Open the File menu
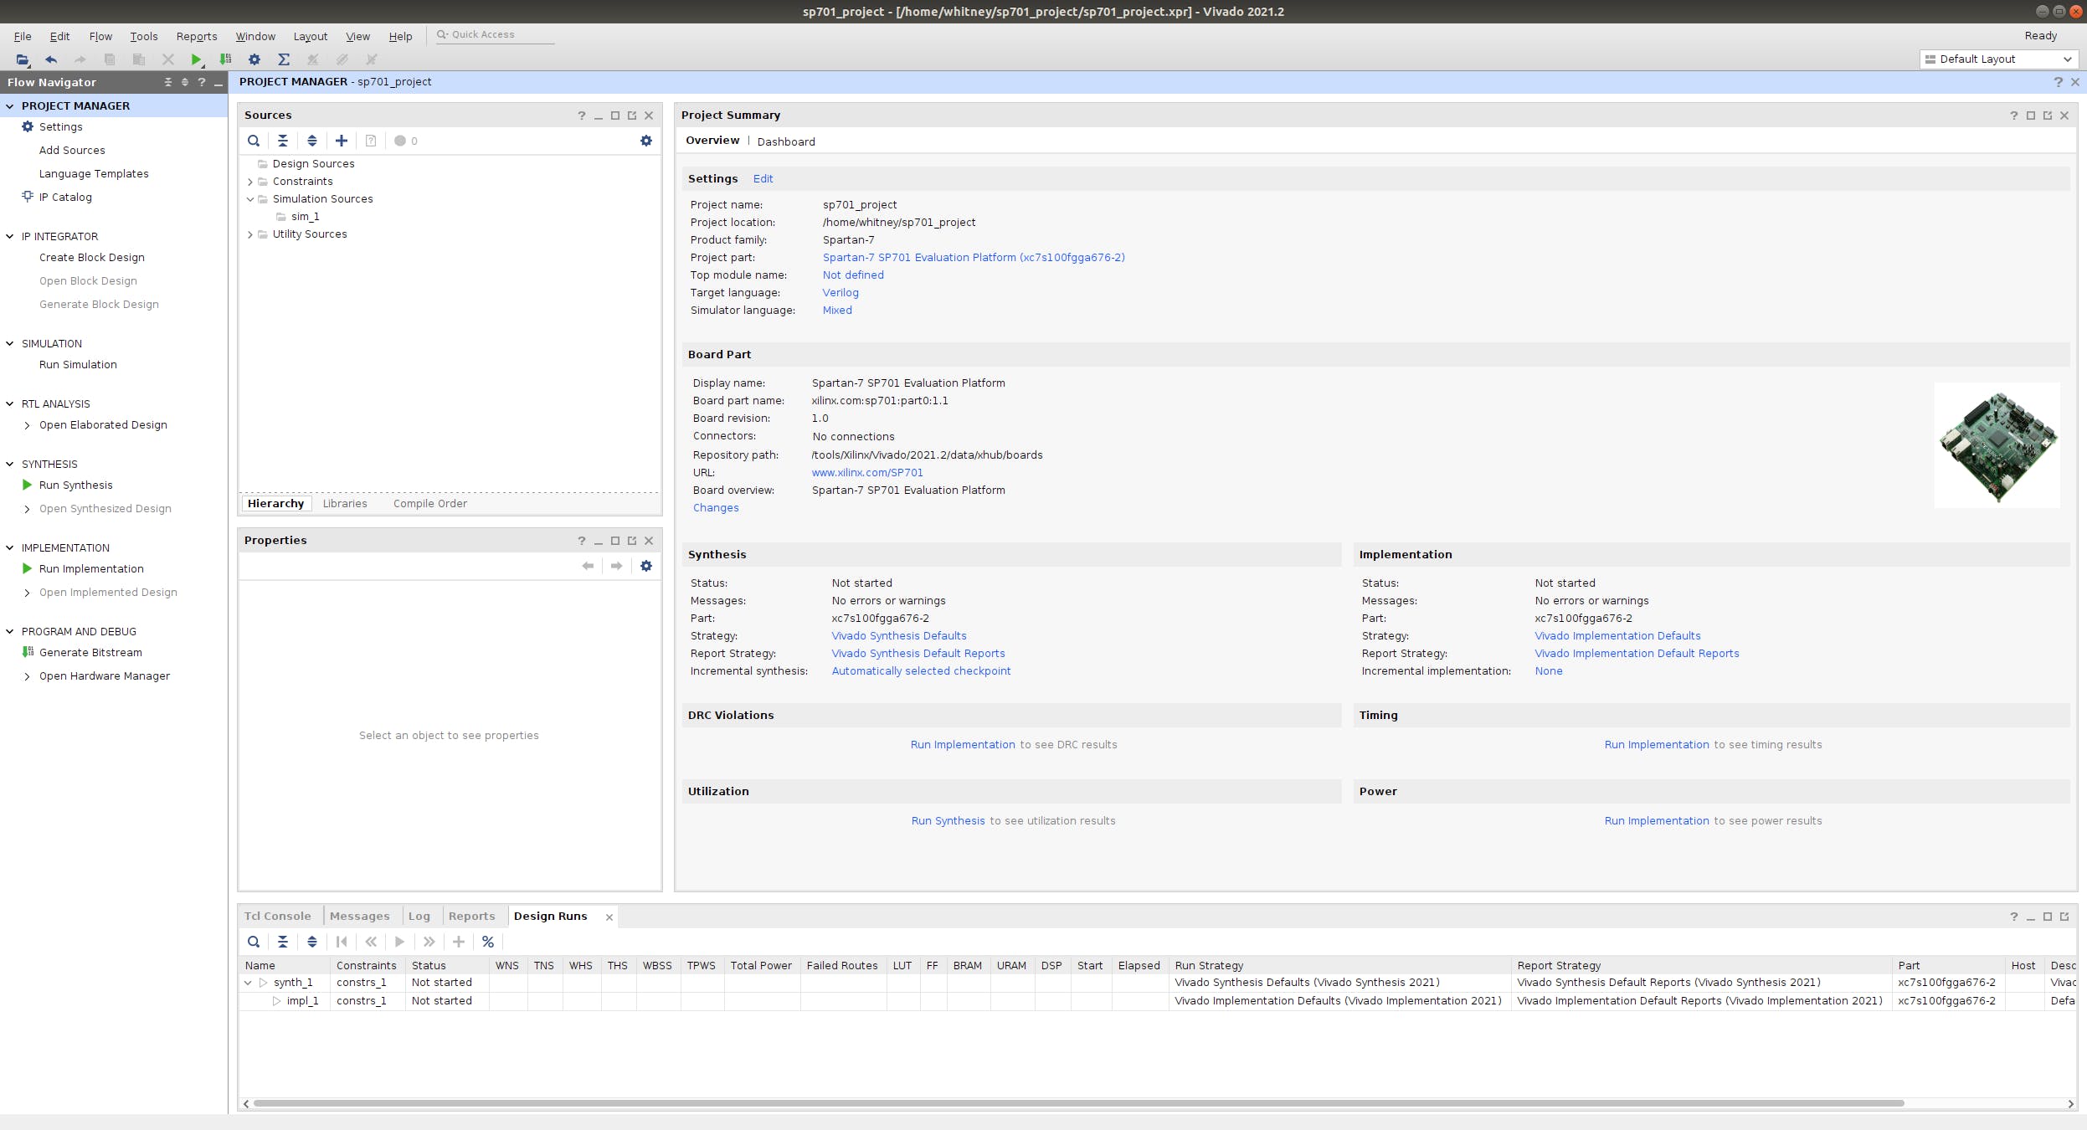Screen dimensions: 2087x1130 click(23, 36)
